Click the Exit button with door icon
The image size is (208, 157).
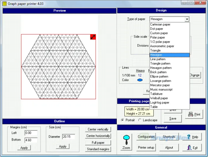[x=192, y=148]
